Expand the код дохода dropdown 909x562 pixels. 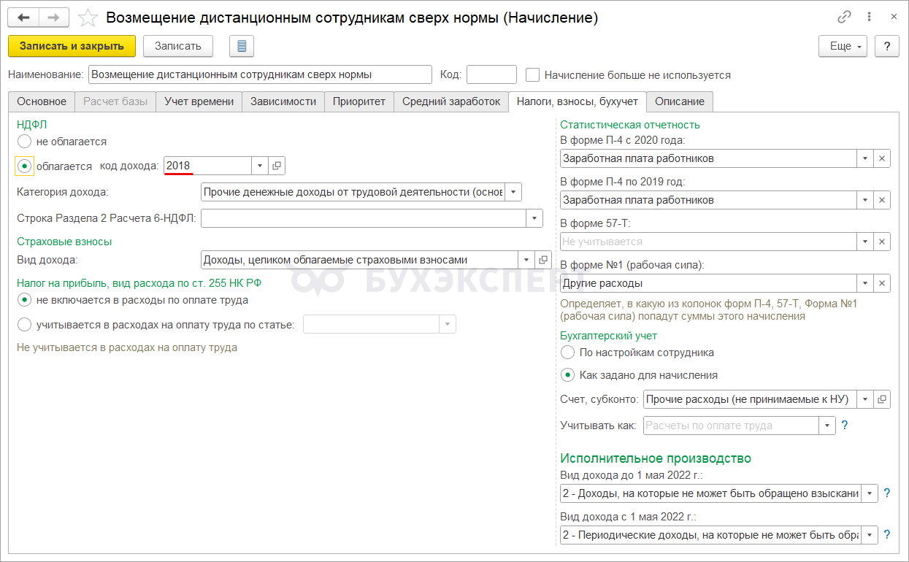tap(260, 166)
